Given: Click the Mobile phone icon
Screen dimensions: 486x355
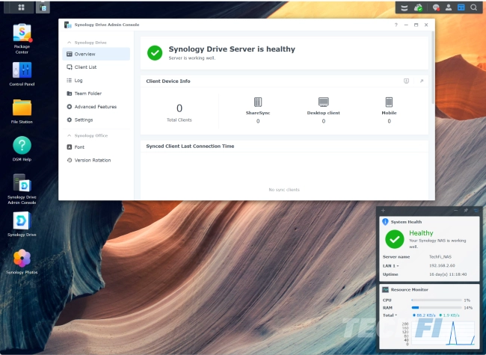Looking at the screenshot, I should tap(389, 102).
